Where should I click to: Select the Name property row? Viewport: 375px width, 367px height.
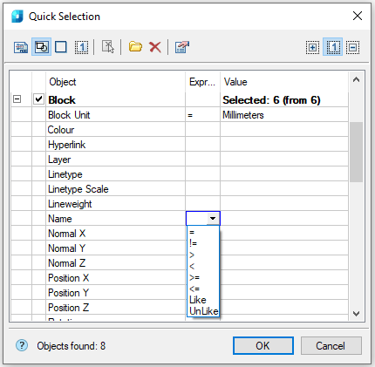(180, 219)
